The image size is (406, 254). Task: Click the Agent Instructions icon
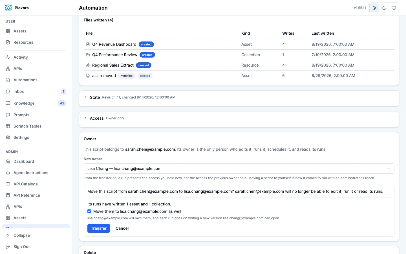click(8, 173)
